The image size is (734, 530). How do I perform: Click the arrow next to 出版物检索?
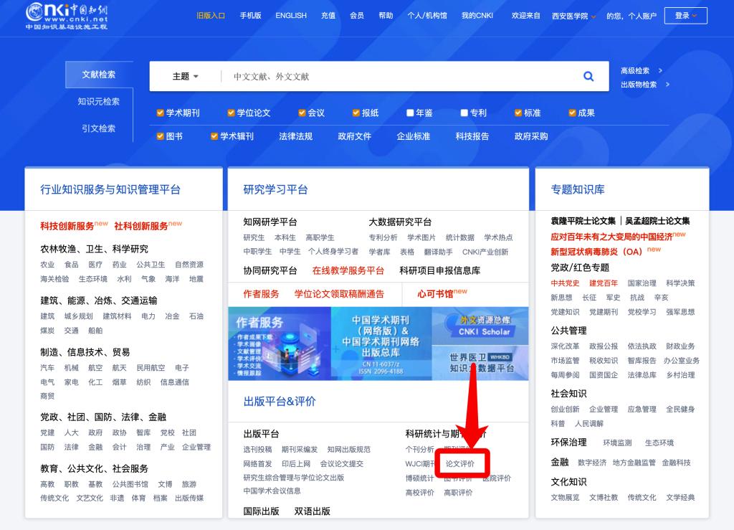(667, 85)
